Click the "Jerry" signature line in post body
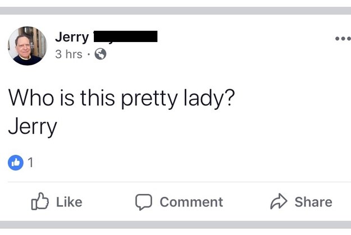351x235 pixels. coord(33,126)
